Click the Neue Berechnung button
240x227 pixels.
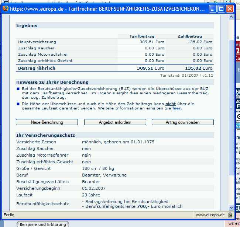[47, 122]
